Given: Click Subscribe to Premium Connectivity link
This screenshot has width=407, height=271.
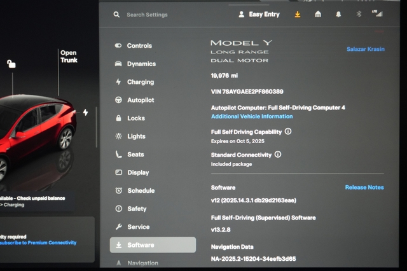Looking at the screenshot, I should click(38, 243).
